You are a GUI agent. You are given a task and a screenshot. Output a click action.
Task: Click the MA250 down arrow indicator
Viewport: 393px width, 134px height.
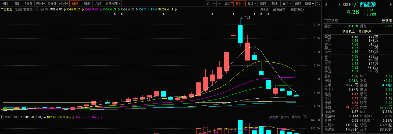(x=176, y=9)
